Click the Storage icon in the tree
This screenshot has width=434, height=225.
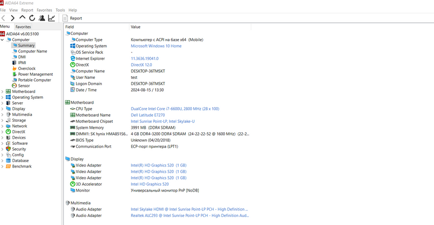8,120
